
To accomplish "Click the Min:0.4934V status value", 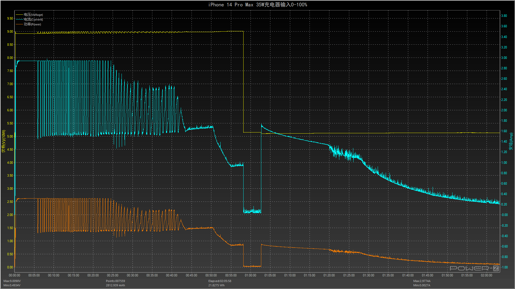I will click(x=12, y=285).
